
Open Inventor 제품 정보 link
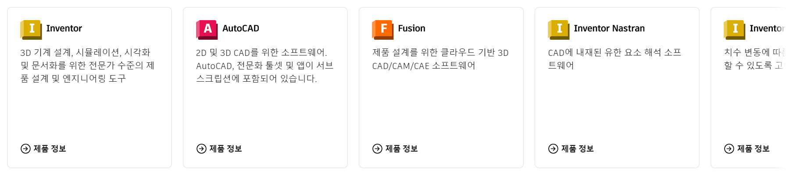(x=50, y=149)
